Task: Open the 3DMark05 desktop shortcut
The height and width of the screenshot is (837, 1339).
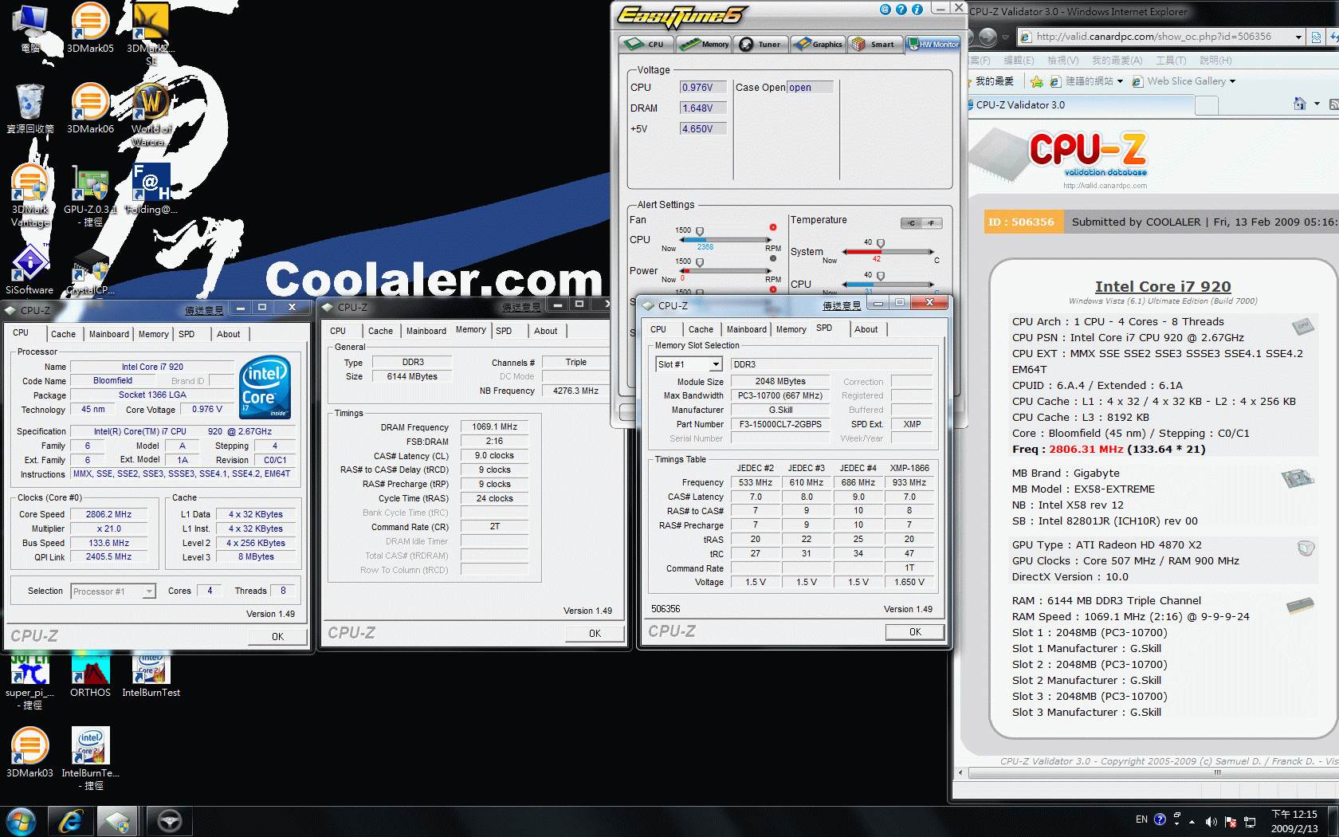Action: (x=90, y=27)
